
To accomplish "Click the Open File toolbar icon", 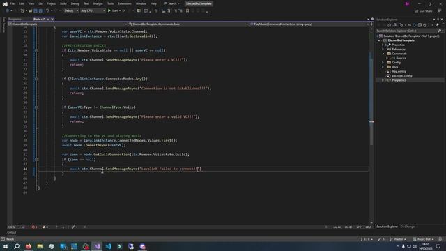I will (30, 11).
